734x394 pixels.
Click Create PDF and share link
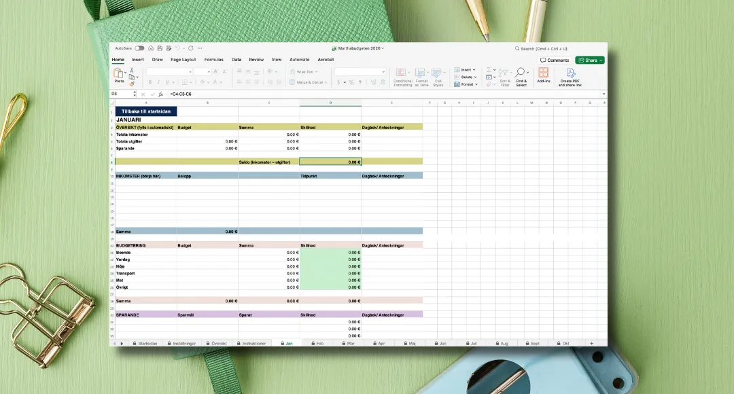(570, 76)
